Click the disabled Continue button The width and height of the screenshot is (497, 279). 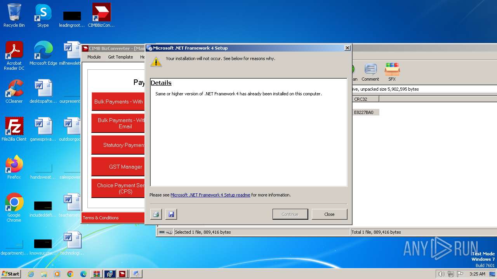click(290, 214)
